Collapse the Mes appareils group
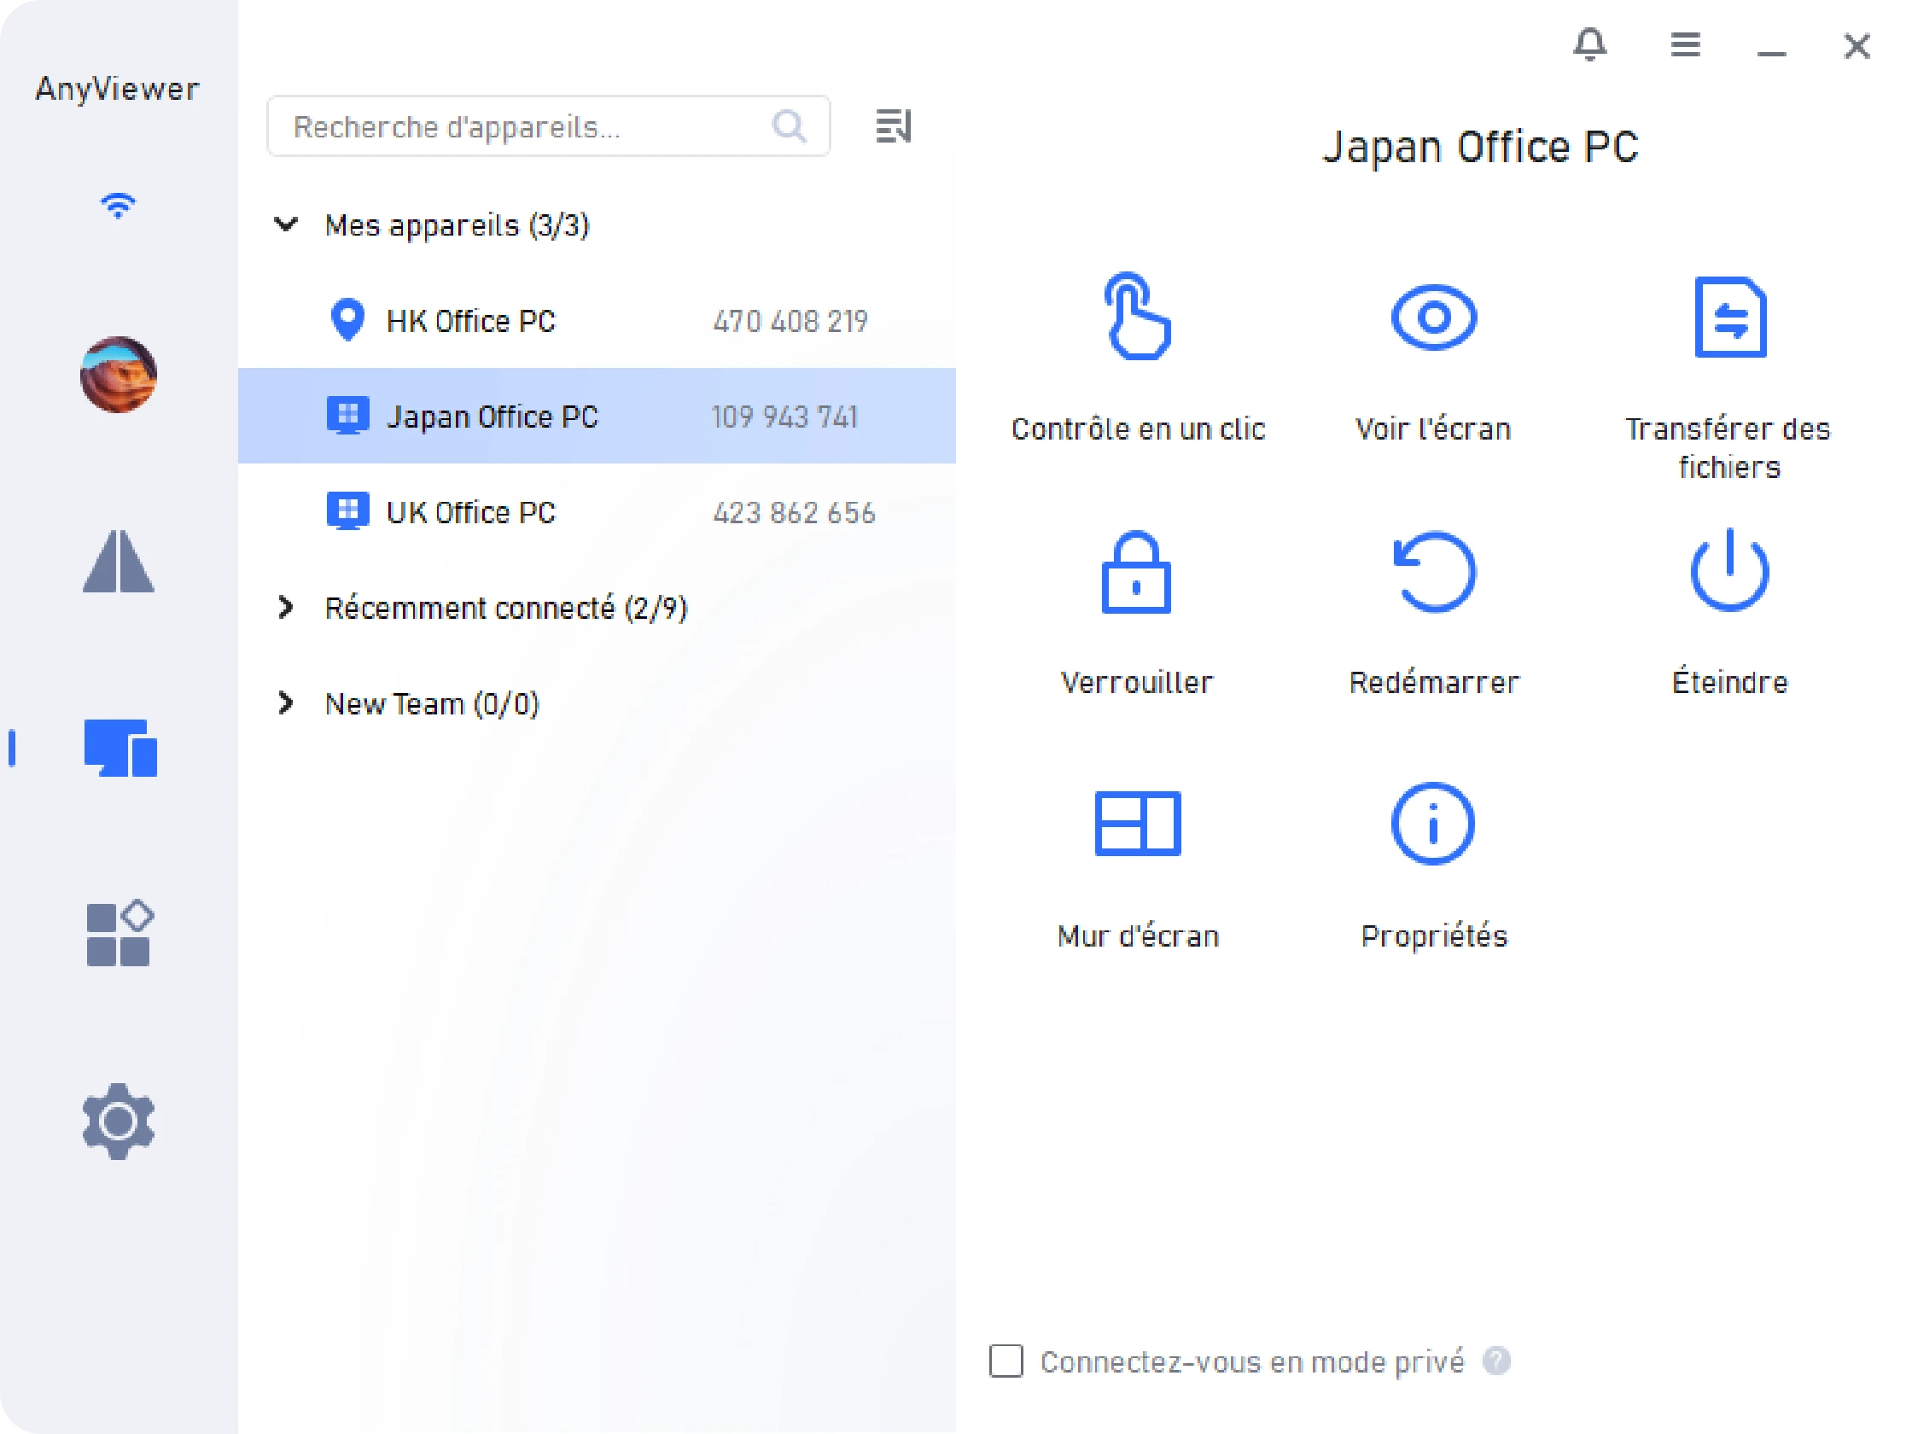Screen dimensions: 1912x1434 (x=286, y=224)
